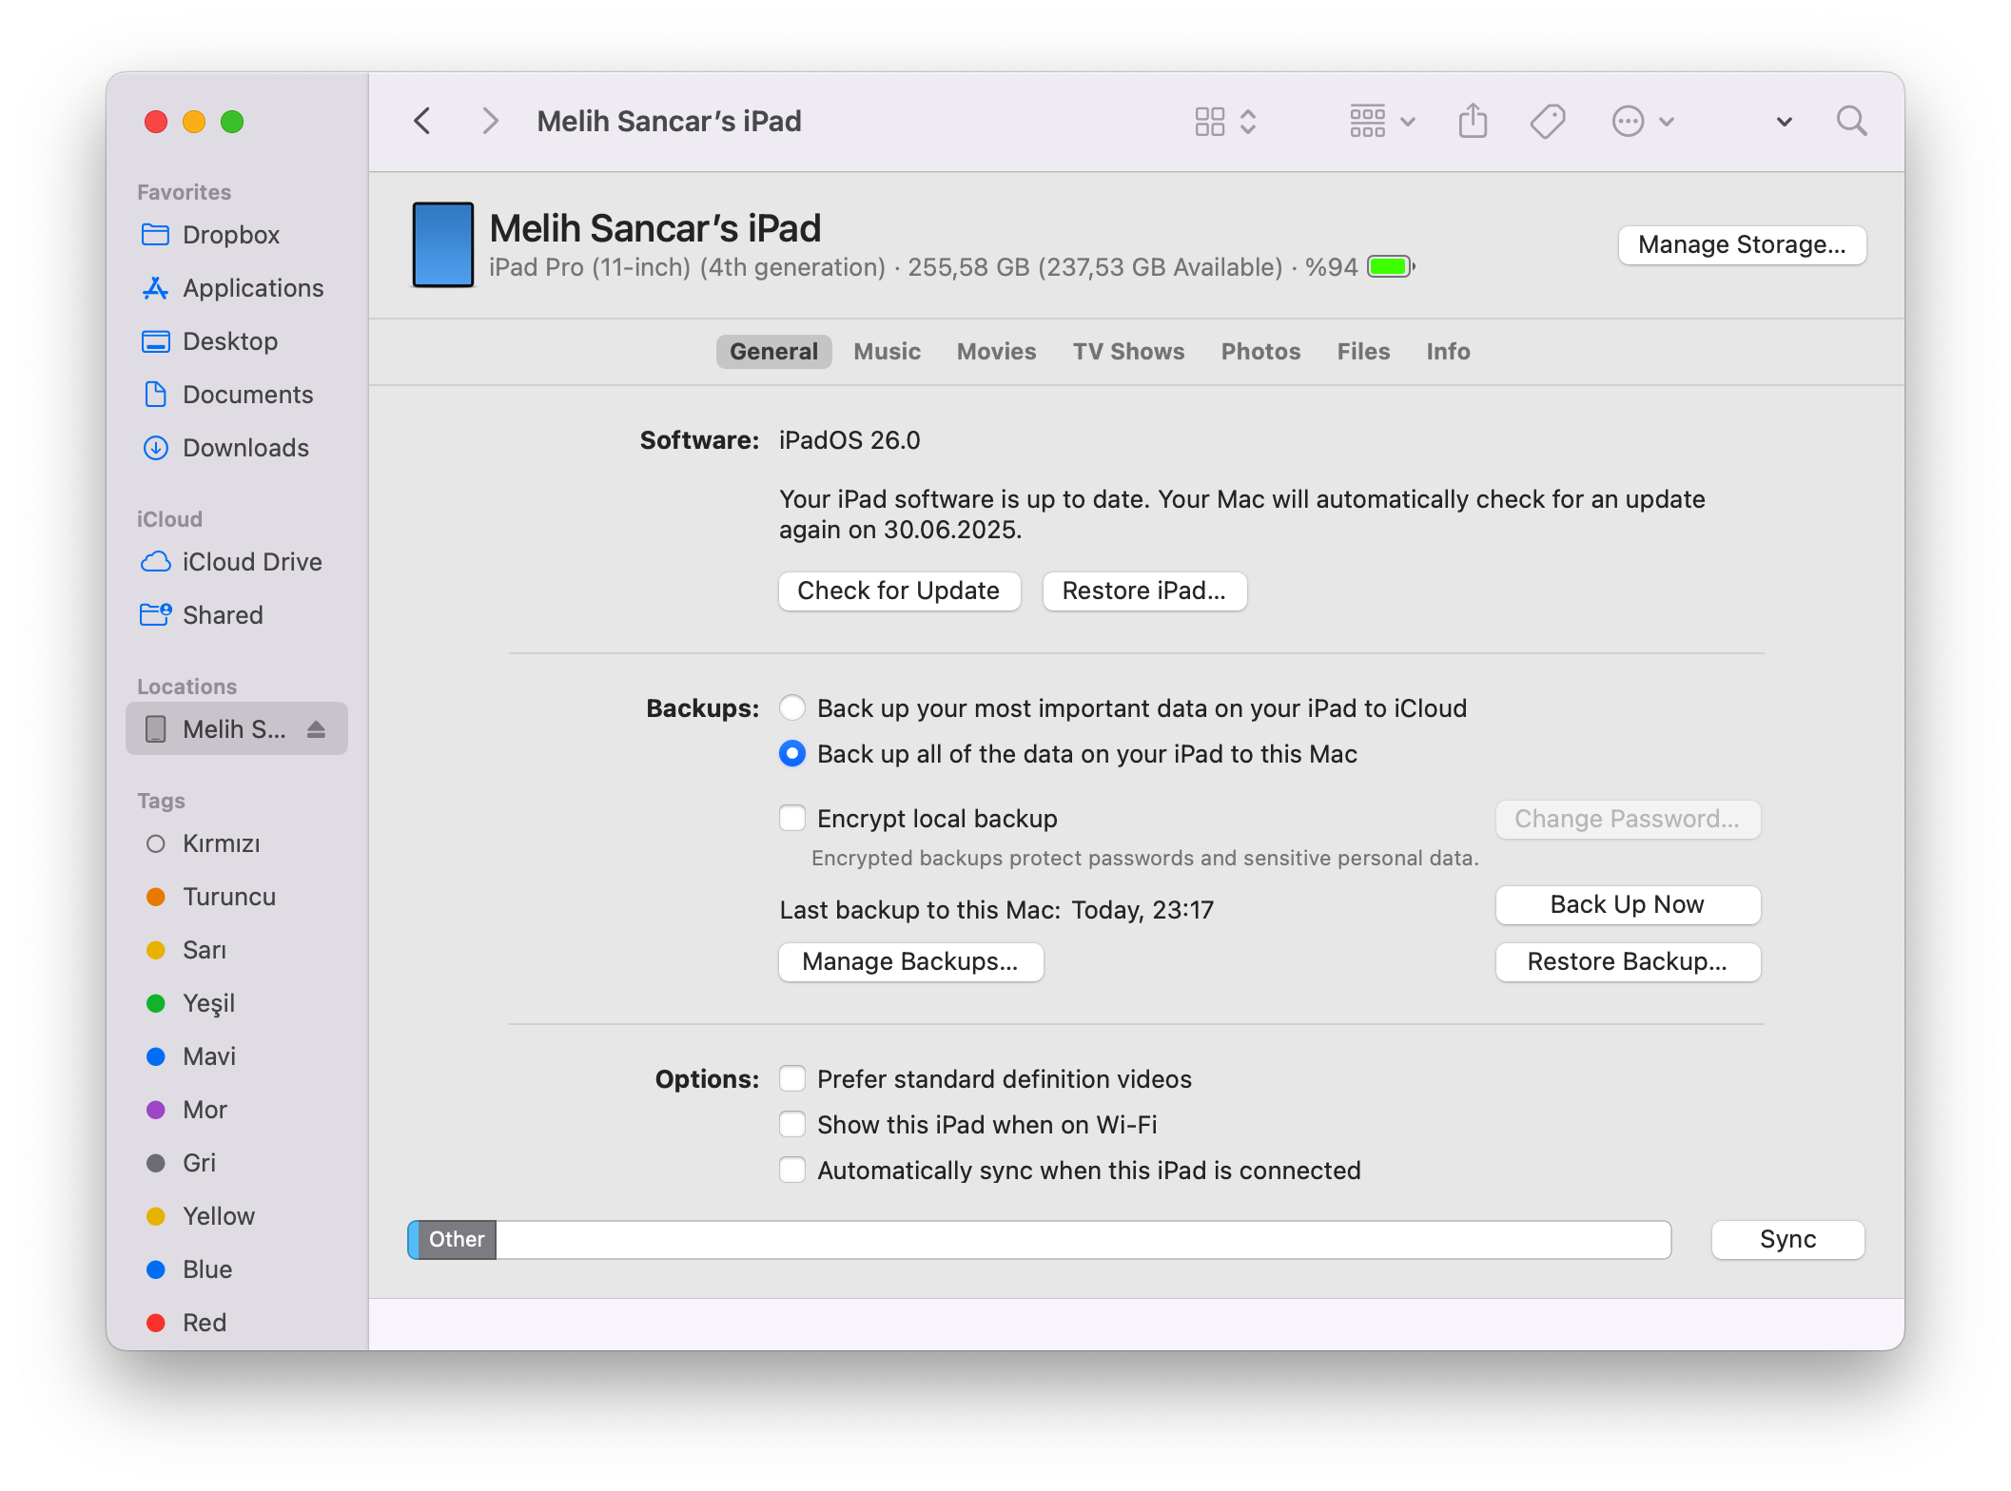Screen dimensions: 2011x1491
Task: Open iCloud Drive in sidebar
Action: (251, 562)
